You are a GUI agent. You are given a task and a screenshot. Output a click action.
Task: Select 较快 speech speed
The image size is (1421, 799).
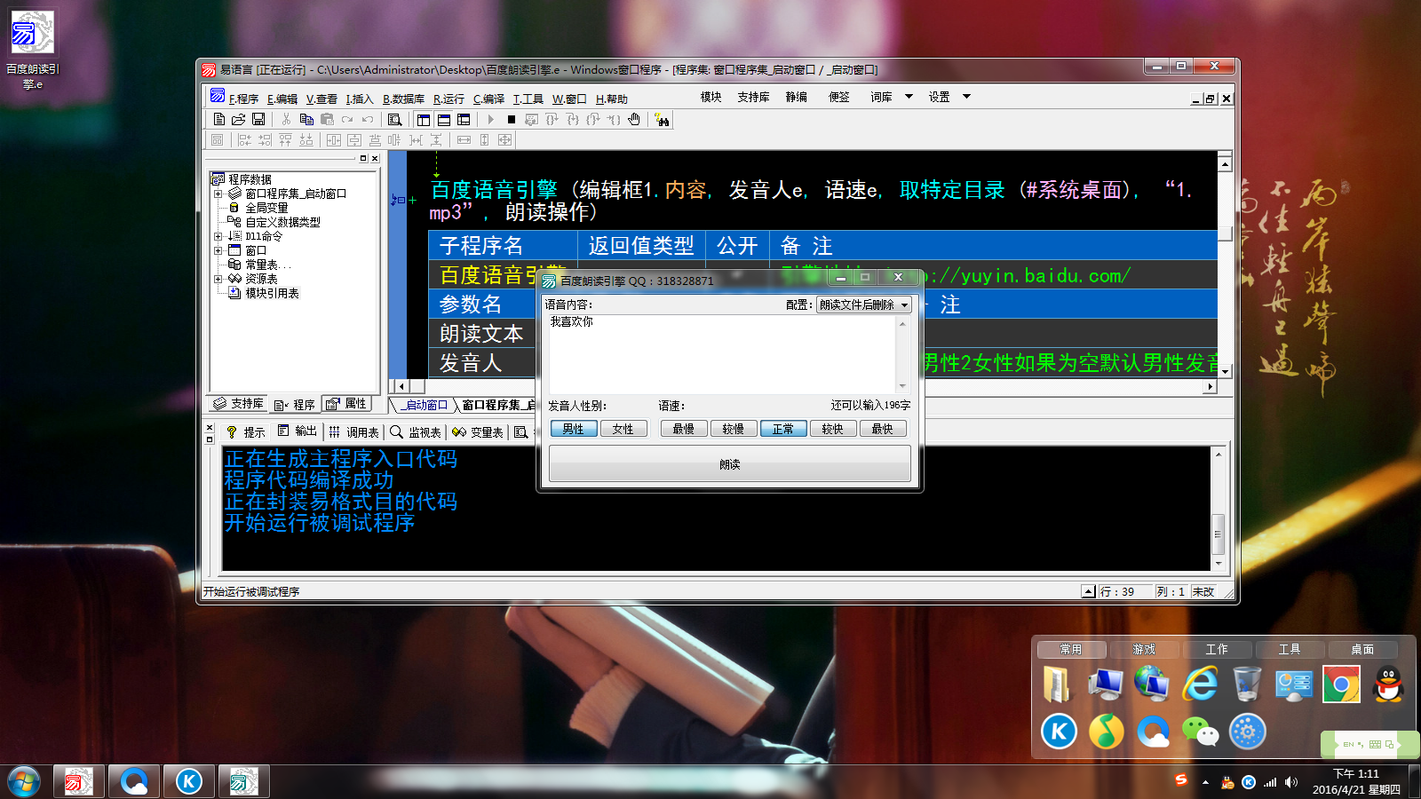(x=833, y=429)
